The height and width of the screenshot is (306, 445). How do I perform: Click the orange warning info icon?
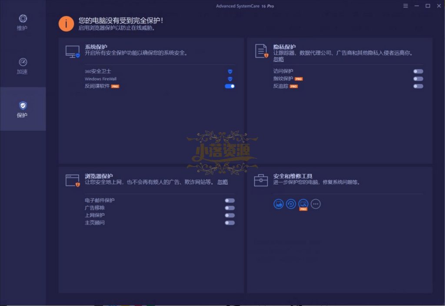66,23
